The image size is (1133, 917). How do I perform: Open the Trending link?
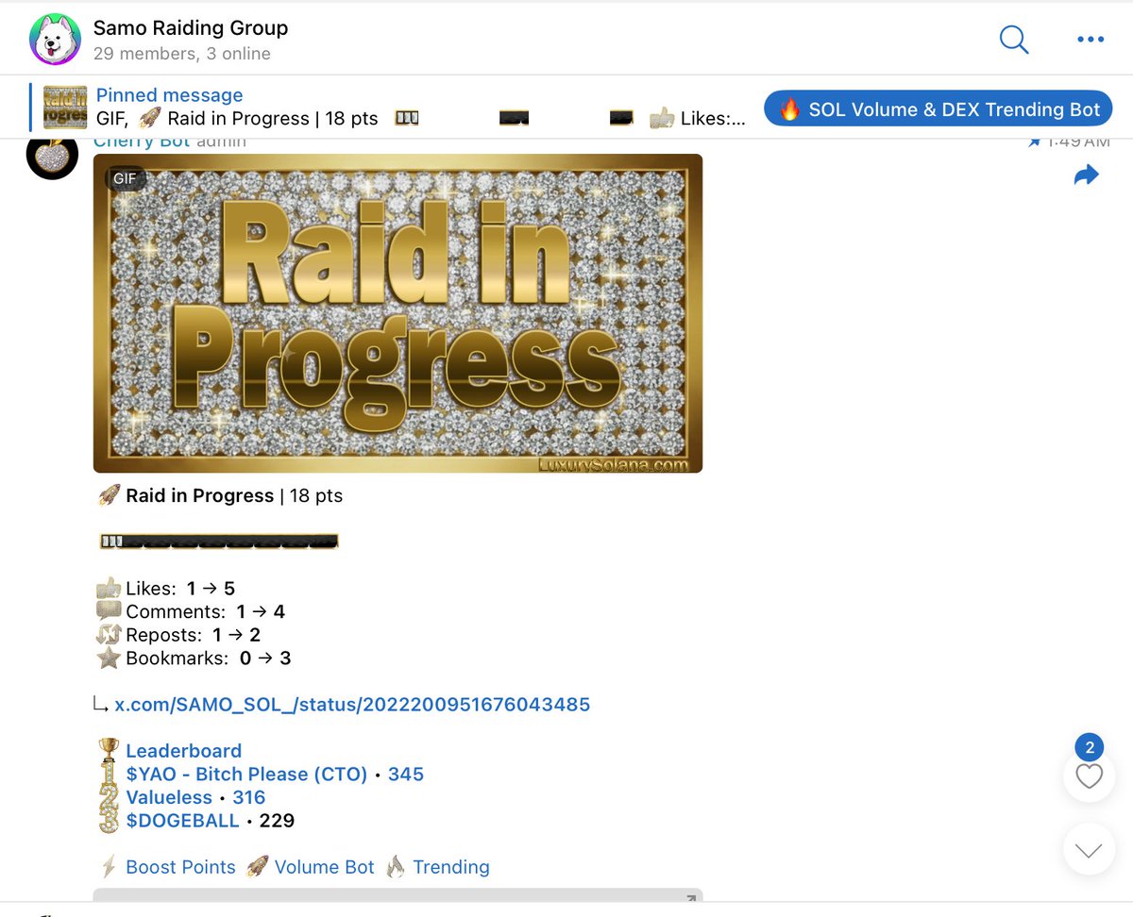(451, 867)
